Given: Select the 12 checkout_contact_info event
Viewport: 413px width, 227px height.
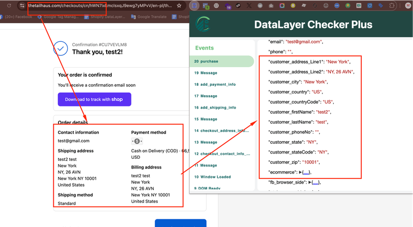Looking at the screenshot, I should (222, 154).
